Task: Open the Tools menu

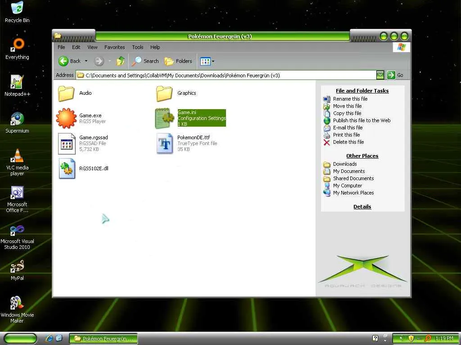Action: [138, 47]
